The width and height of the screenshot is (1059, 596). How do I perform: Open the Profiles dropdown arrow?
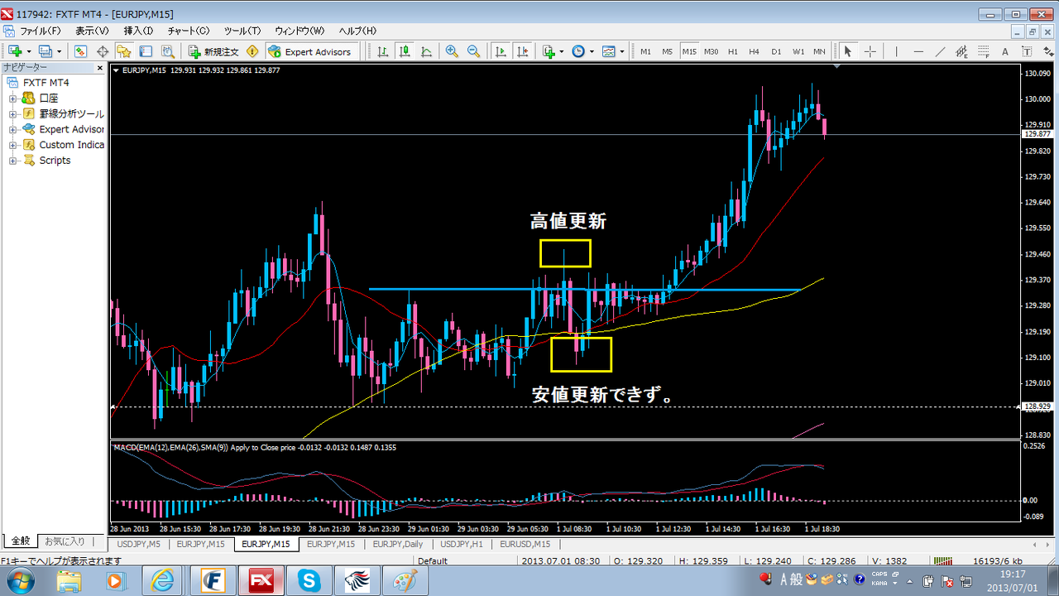[x=58, y=51]
